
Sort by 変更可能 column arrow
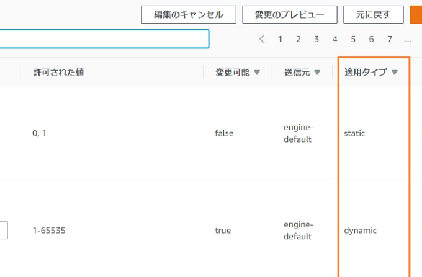pos(257,73)
